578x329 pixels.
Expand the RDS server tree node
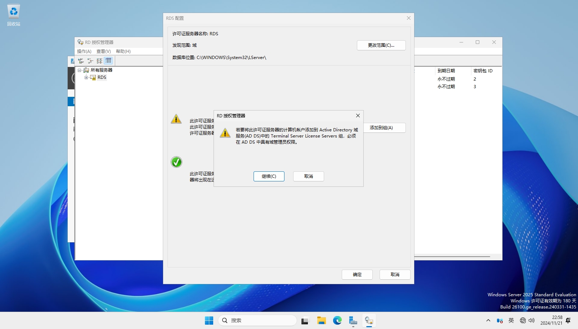tap(86, 77)
